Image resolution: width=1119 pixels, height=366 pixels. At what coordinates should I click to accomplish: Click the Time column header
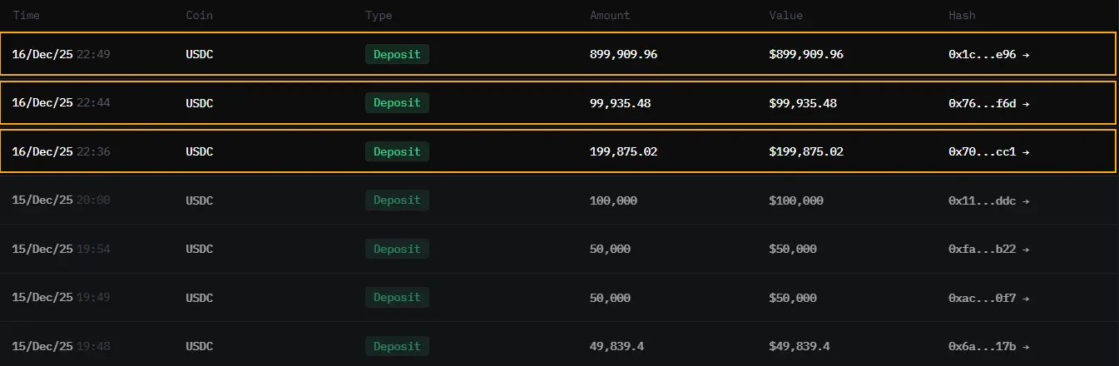26,15
